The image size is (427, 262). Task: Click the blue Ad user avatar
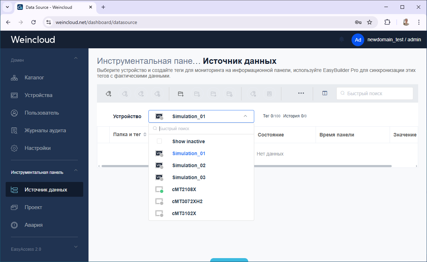pos(358,40)
